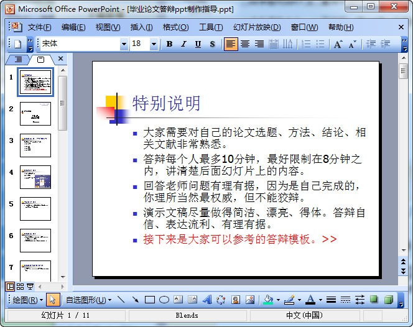Select slide 4 thumbnail
The image size is (413, 327).
click(x=35, y=177)
